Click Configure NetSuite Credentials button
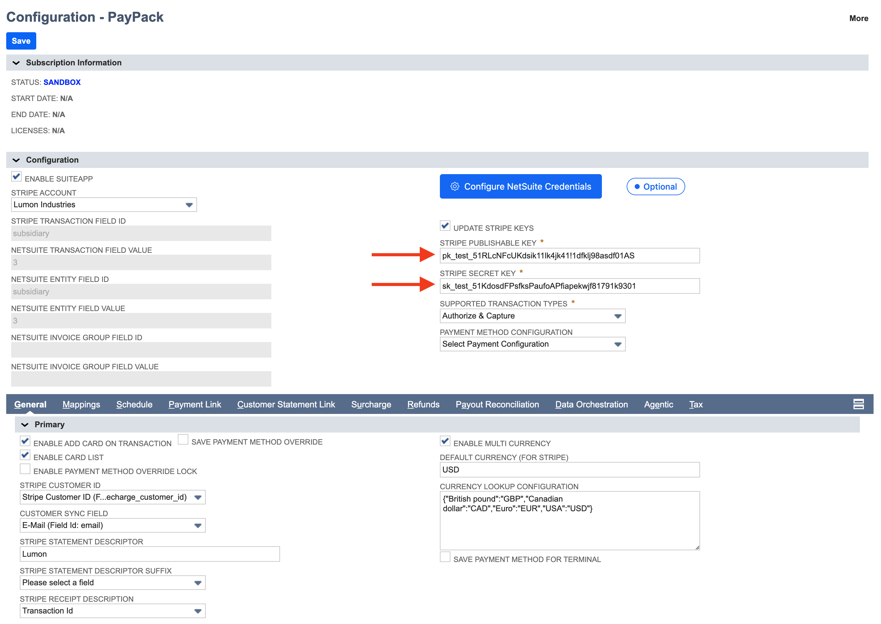Viewport: 881px width, 624px height. [x=521, y=186]
